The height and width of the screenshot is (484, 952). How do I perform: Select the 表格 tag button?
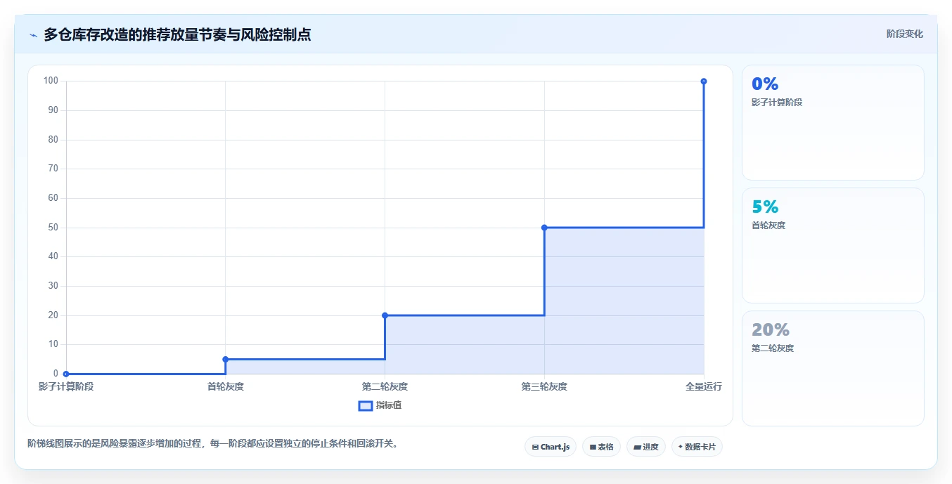pyautogui.click(x=601, y=447)
